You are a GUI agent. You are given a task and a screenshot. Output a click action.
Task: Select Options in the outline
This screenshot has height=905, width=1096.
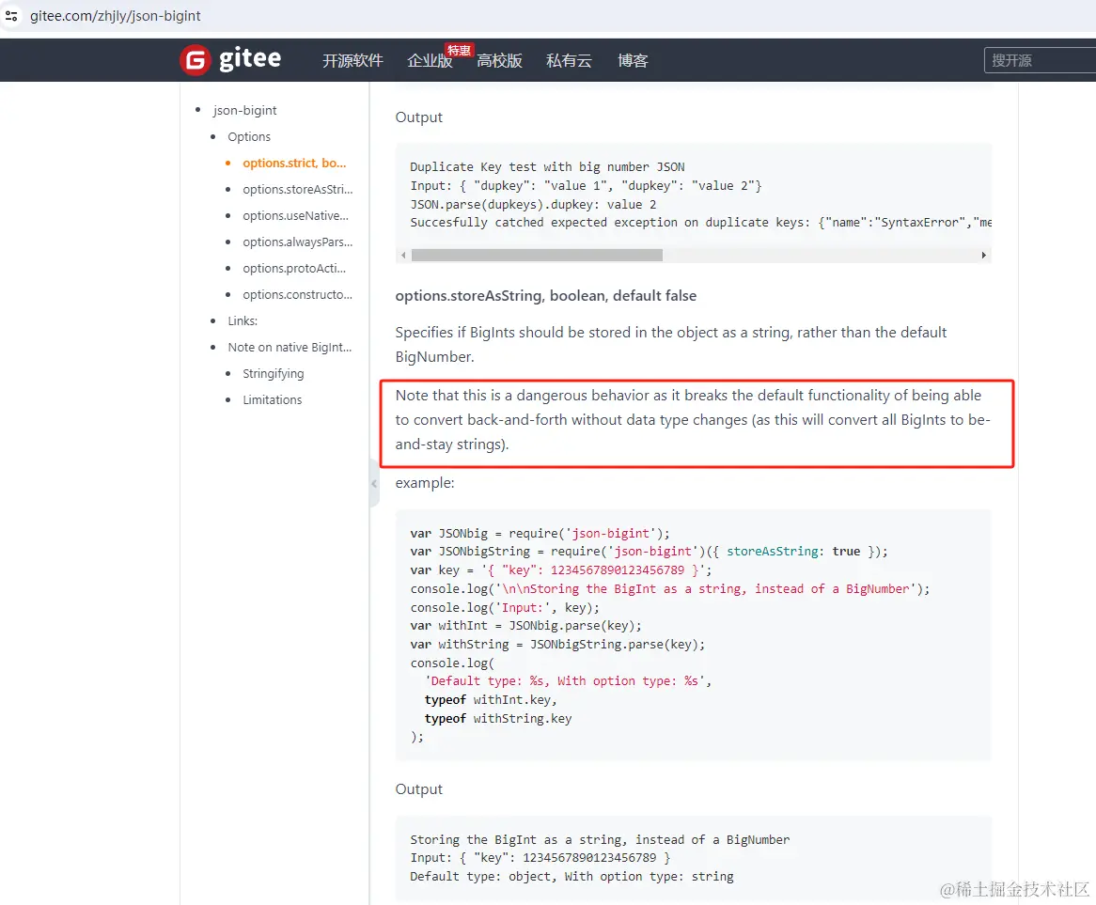point(249,137)
